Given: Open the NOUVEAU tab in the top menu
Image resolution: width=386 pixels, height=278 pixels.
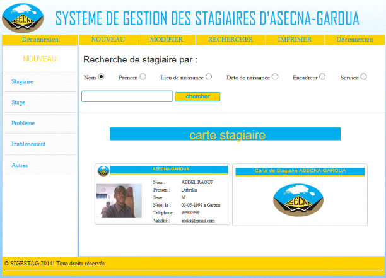Looking at the screenshot, I should (x=108, y=40).
